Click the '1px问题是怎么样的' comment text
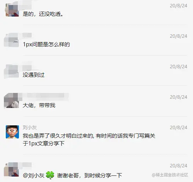The image size is (193, 182). coord(46,44)
